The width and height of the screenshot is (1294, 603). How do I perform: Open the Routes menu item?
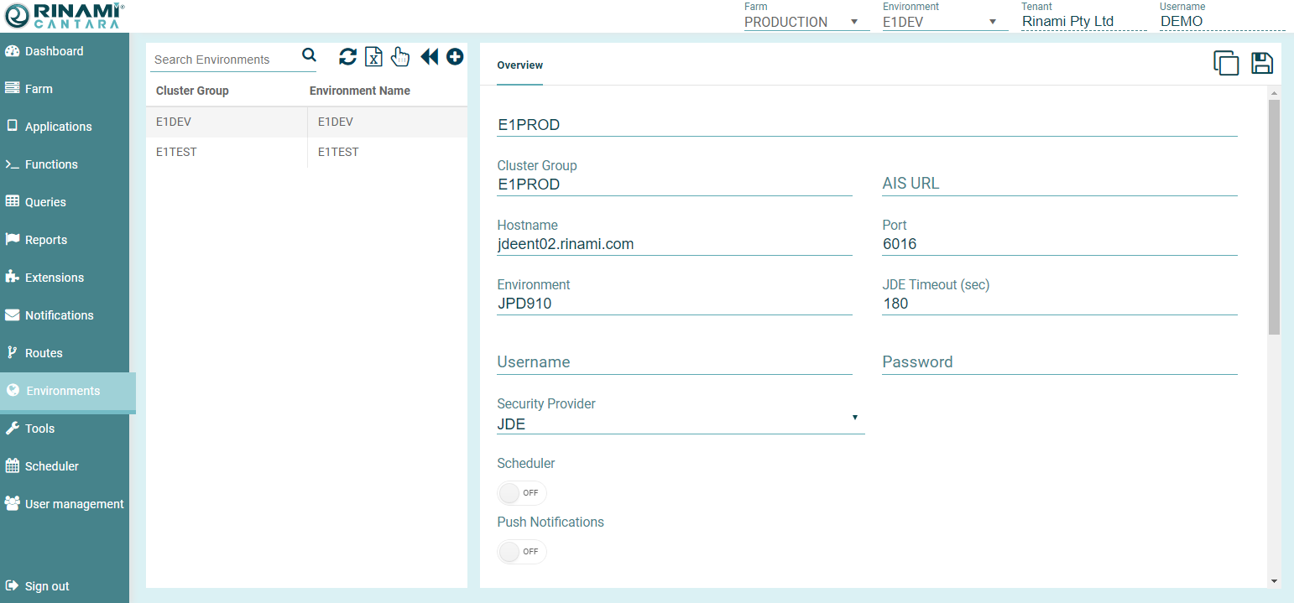(x=44, y=353)
